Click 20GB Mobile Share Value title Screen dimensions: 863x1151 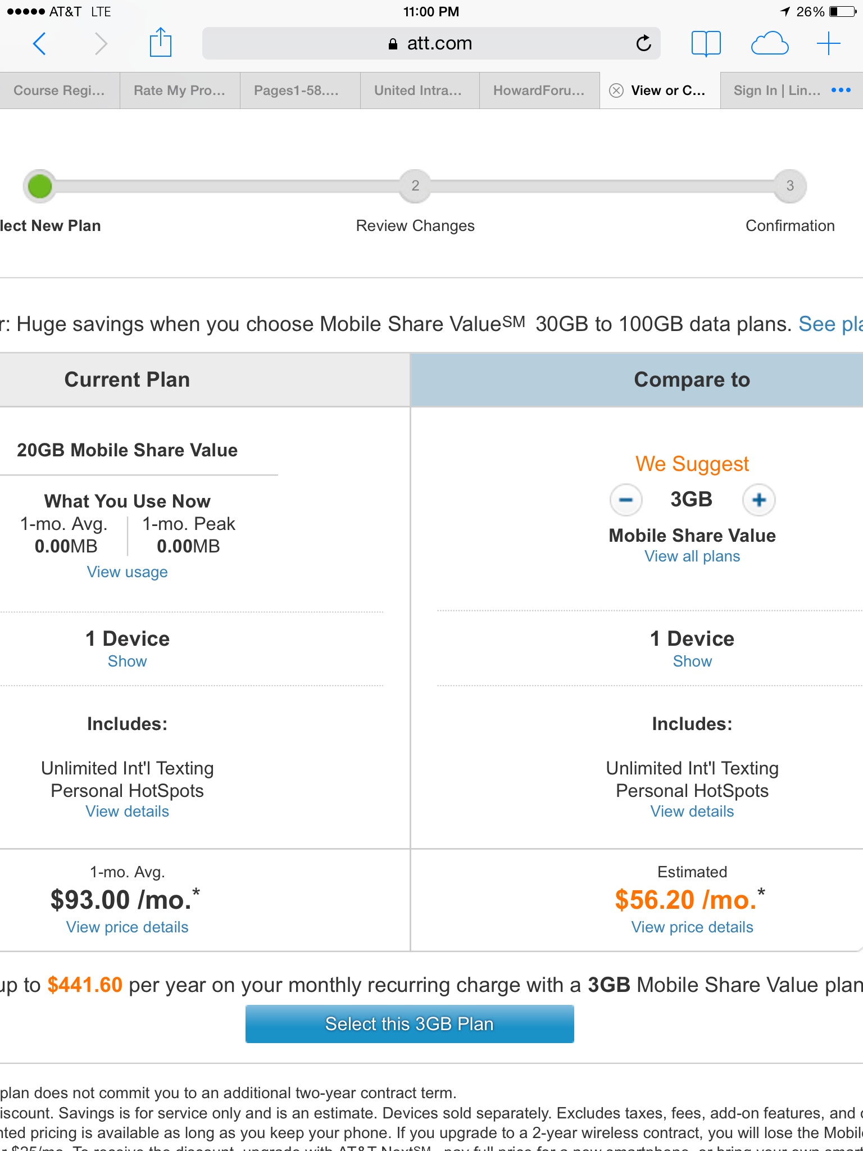coord(128,450)
